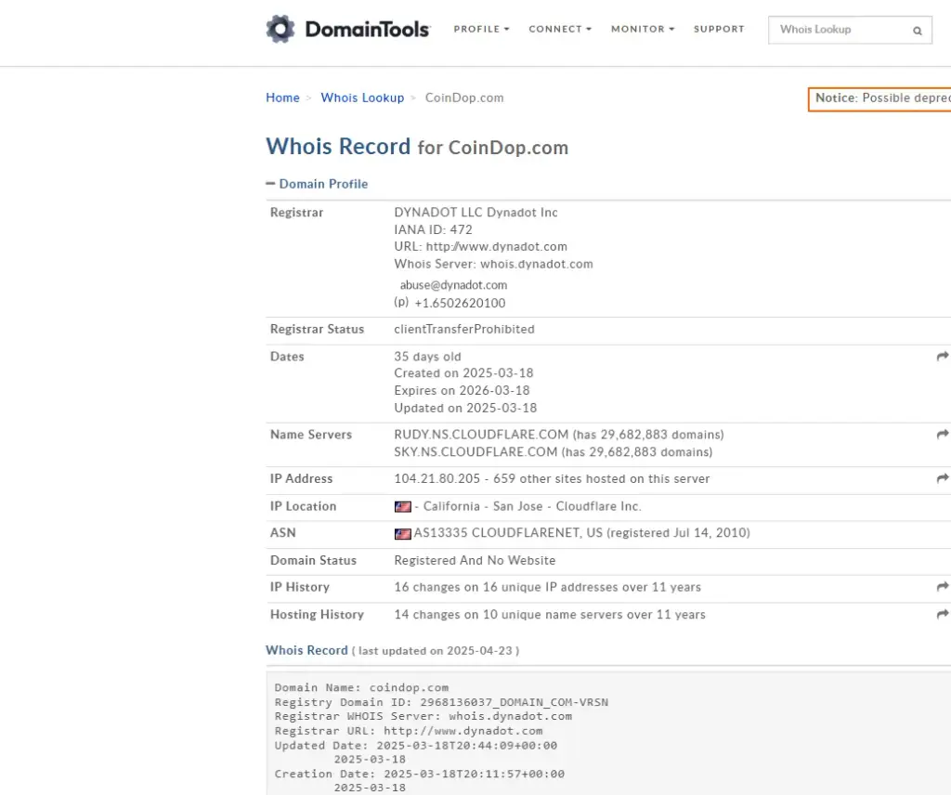The width and height of the screenshot is (951, 795).
Task: Click the DomainTools gear logo
Action: pos(280,29)
